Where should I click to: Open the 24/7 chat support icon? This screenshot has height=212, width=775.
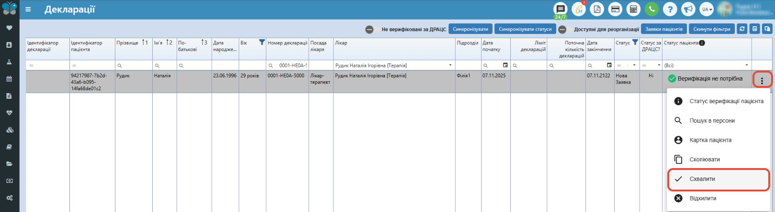[x=560, y=10]
